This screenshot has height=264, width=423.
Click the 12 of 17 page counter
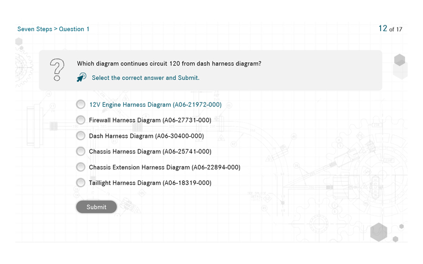coord(390,29)
